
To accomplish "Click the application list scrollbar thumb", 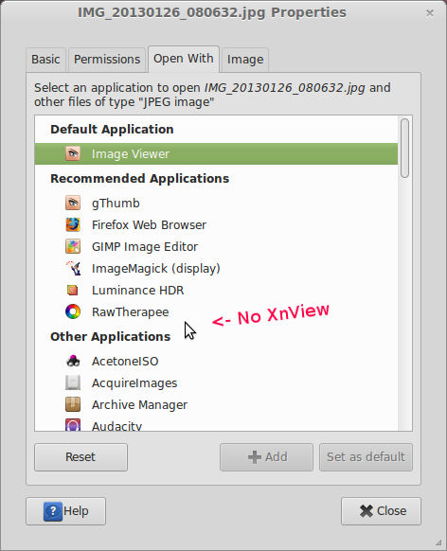I will click(x=404, y=148).
